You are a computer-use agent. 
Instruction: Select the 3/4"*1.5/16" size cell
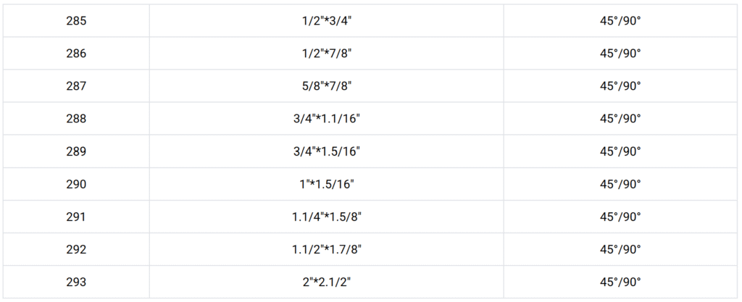coord(327,151)
